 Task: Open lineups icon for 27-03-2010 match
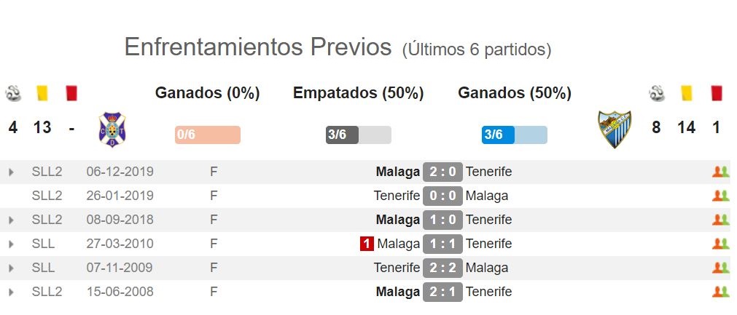720,244
